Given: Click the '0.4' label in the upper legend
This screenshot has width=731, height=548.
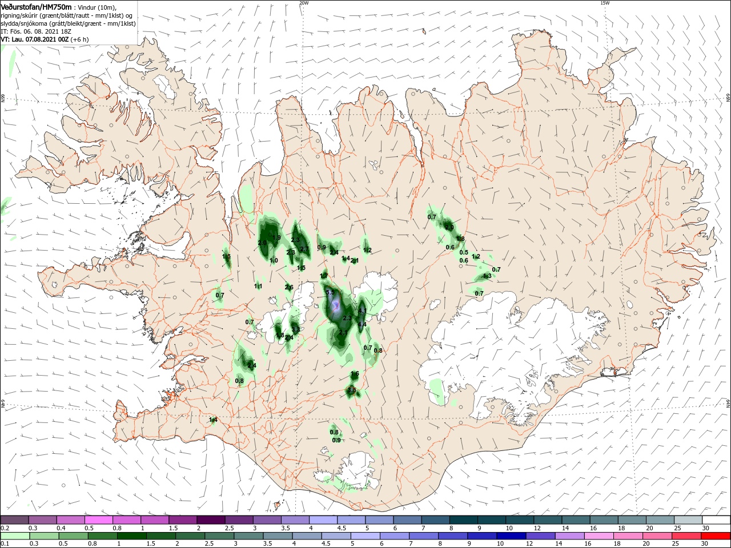Looking at the screenshot, I should click(x=61, y=528).
